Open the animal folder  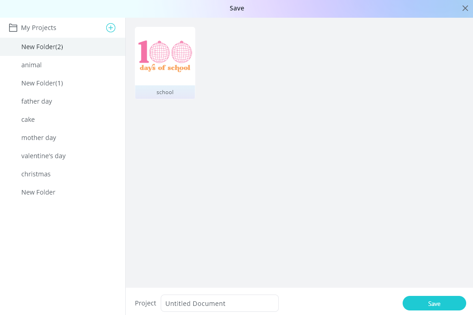[x=63, y=65]
